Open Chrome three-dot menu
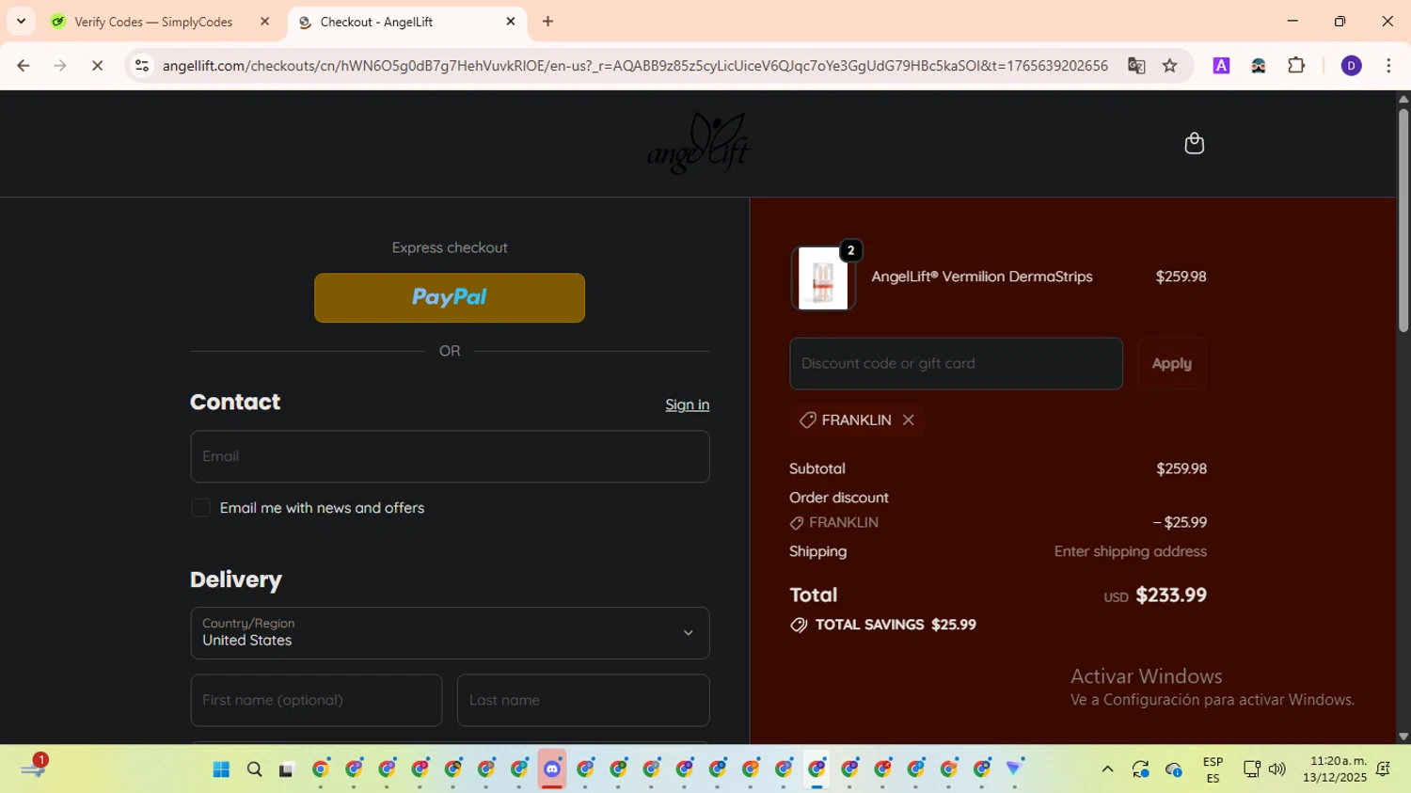The image size is (1411, 793). (1388, 66)
